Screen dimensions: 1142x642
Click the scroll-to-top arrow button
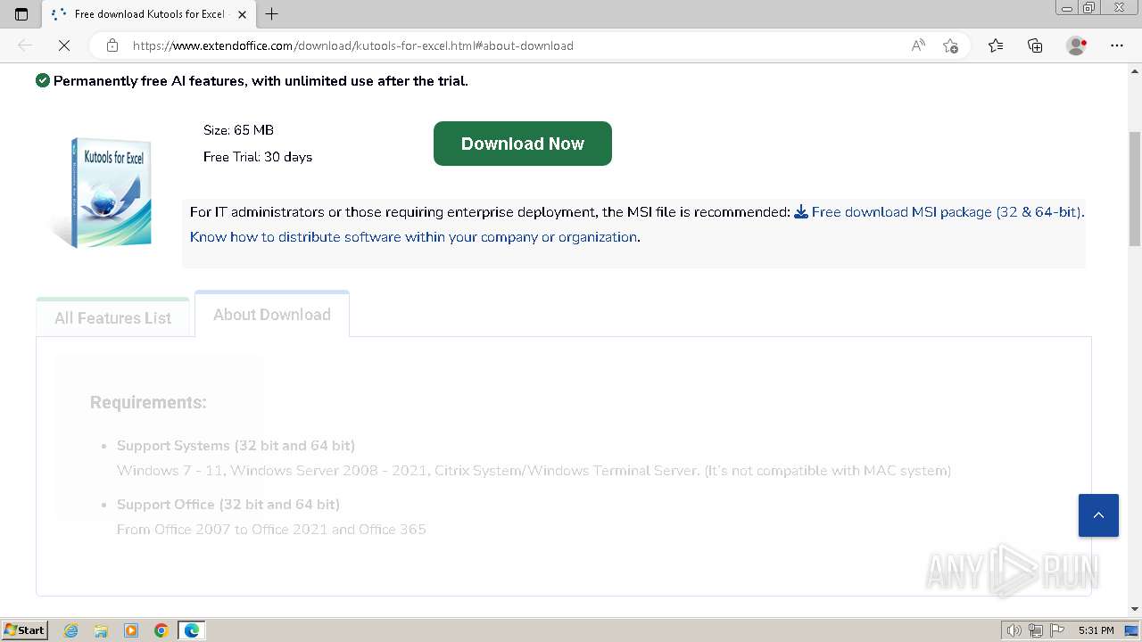(1098, 515)
